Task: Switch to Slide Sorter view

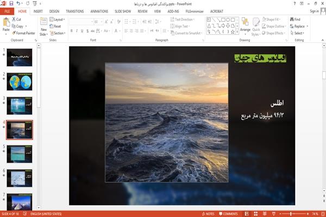Action: click(x=256, y=214)
